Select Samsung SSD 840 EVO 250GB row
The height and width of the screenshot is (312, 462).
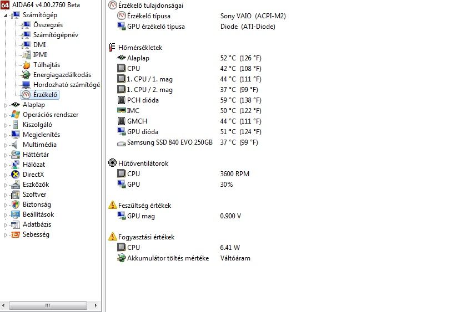click(187, 142)
